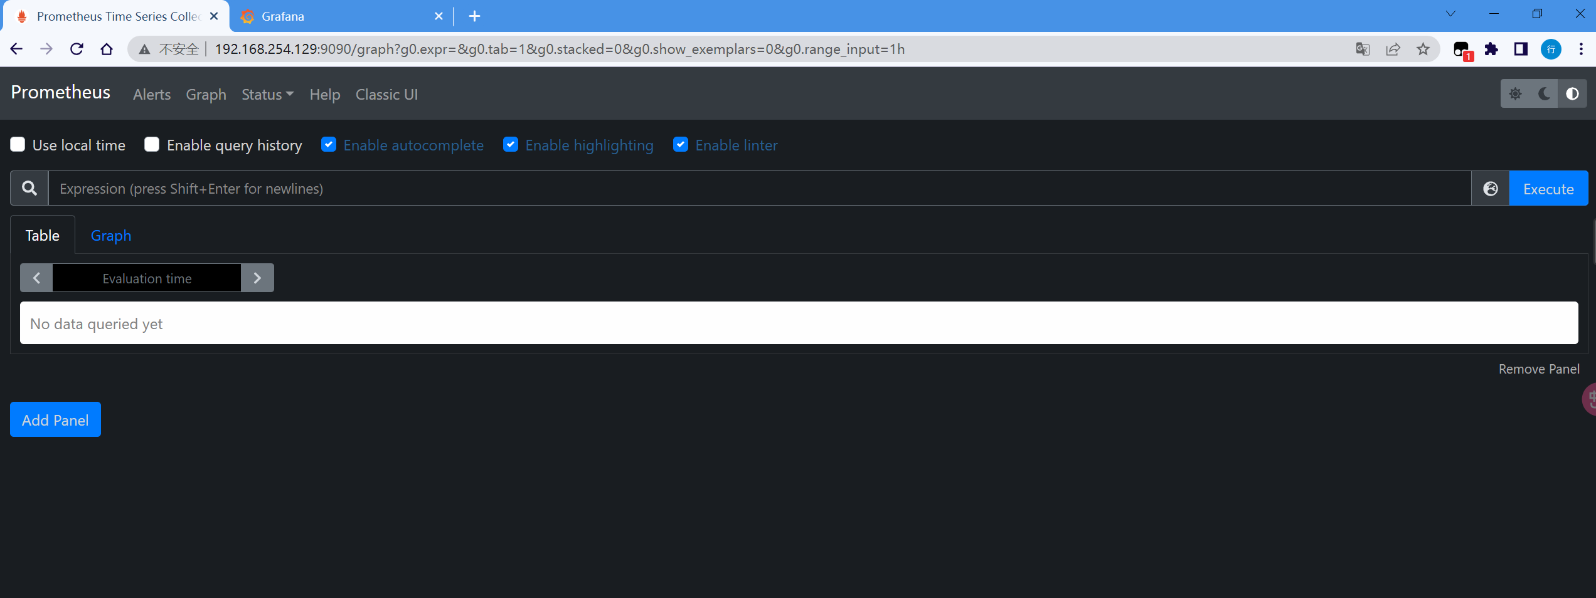This screenshot has height=598, width=1596.
Task: Enable query history checkbox
Action: (x=152, y=145)
